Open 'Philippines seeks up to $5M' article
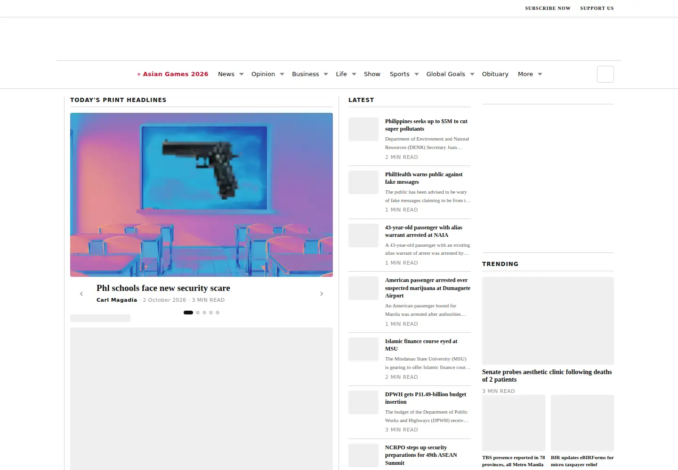The image size is (678, 470). [x=426, y=125]
